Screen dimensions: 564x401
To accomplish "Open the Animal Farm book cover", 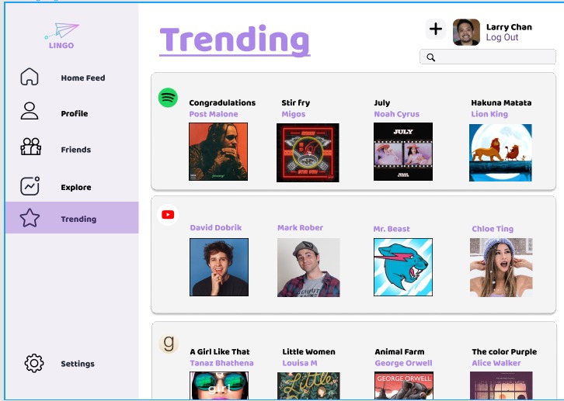I will (404, 386).
